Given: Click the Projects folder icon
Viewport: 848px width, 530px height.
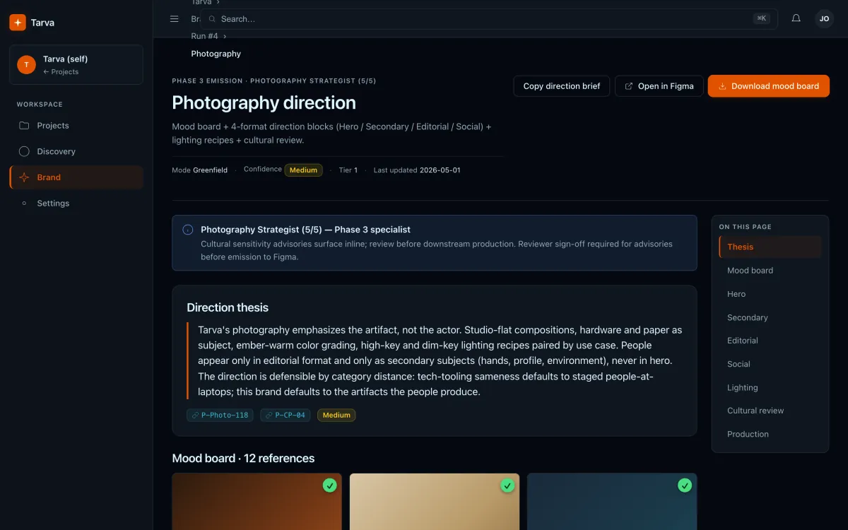Looking at the screenshot, I should 24,126.
